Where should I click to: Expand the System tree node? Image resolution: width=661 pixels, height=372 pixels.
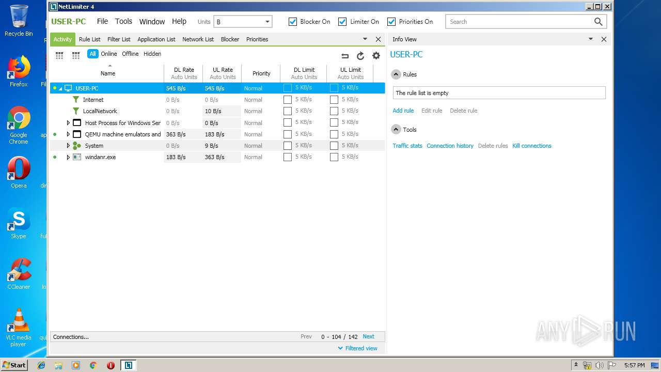[x=68, y=146]
